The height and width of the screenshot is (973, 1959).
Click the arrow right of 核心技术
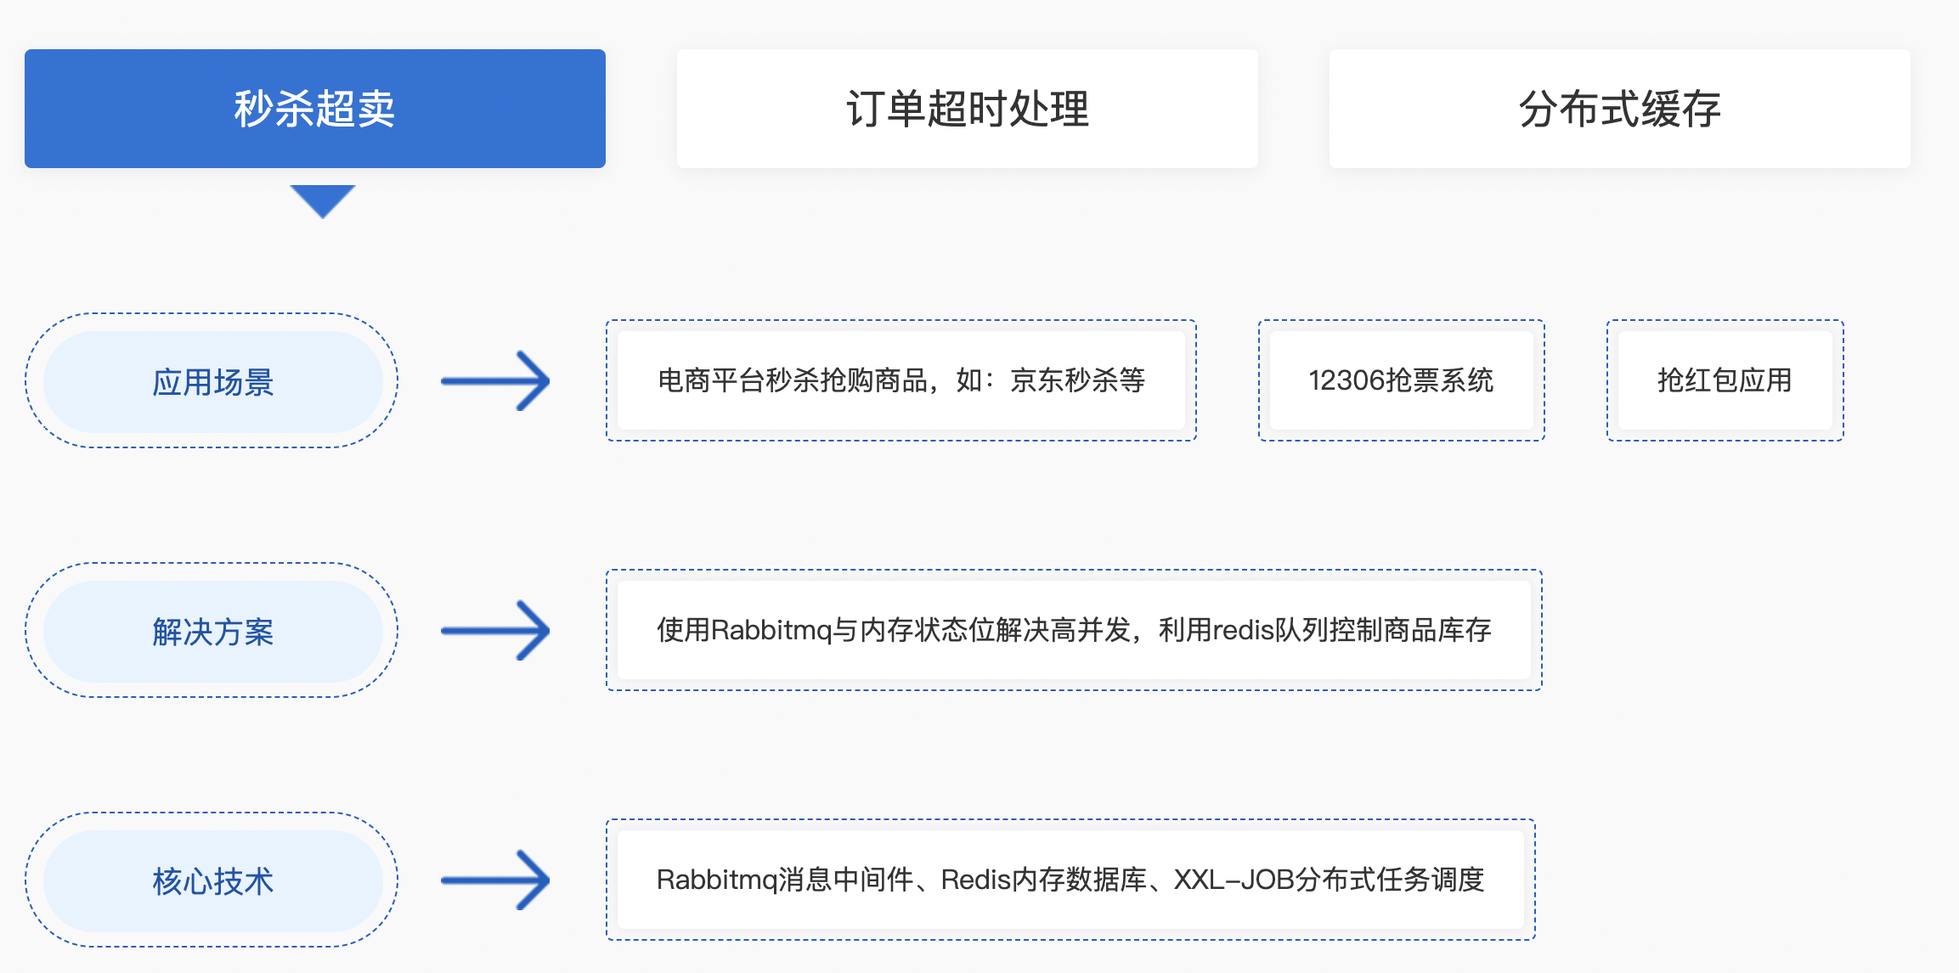click(496, 880)
